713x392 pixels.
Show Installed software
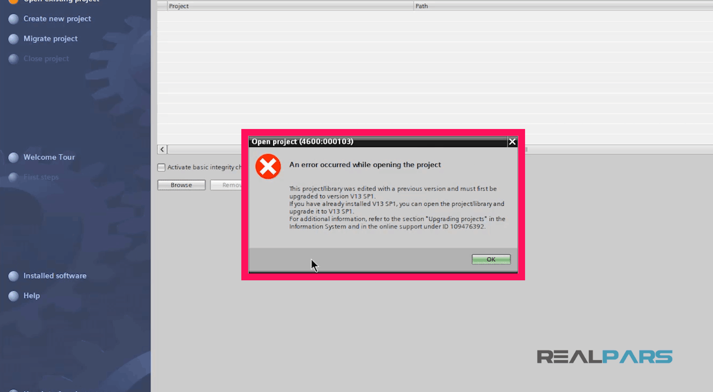[55, 276]
